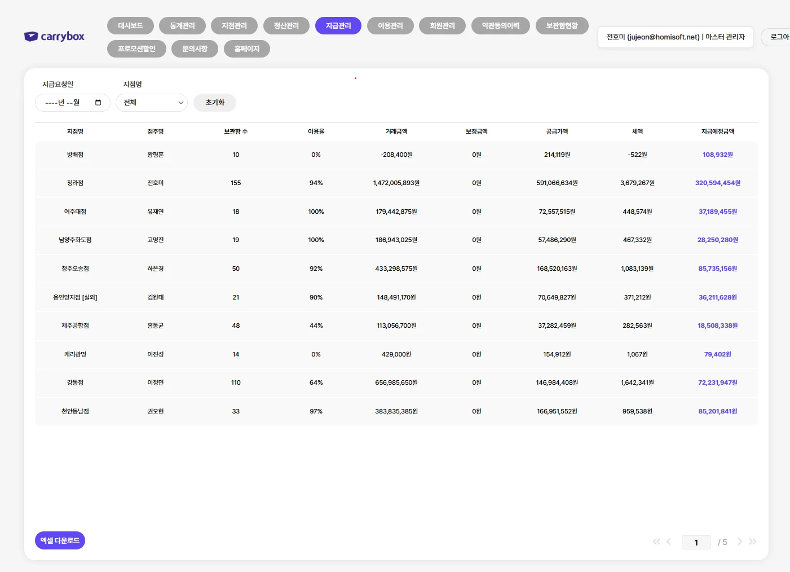
Task: Open payout amount 28,250,280원 for 남양주화도점
Action: coord(718,240)
